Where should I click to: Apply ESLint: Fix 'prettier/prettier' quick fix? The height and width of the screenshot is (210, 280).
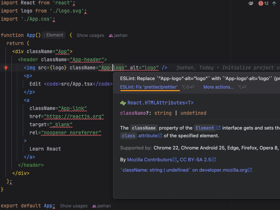coord(149,87)
